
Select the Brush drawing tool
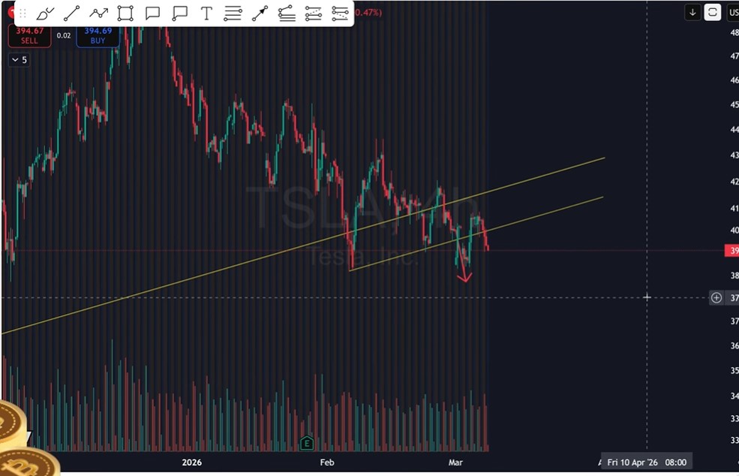coord(45,14)
